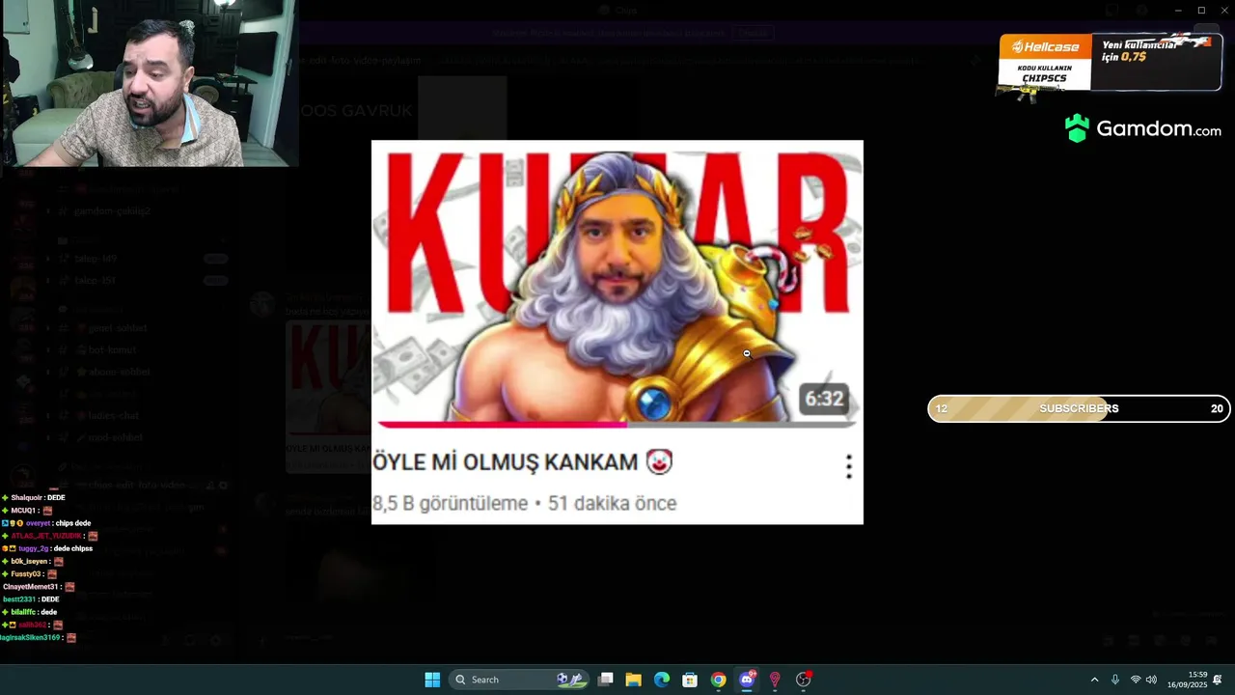Click the red watch-progress bar under thumbnail
This screenshot has height=695, width=1235.
click(x=502, y=424)
